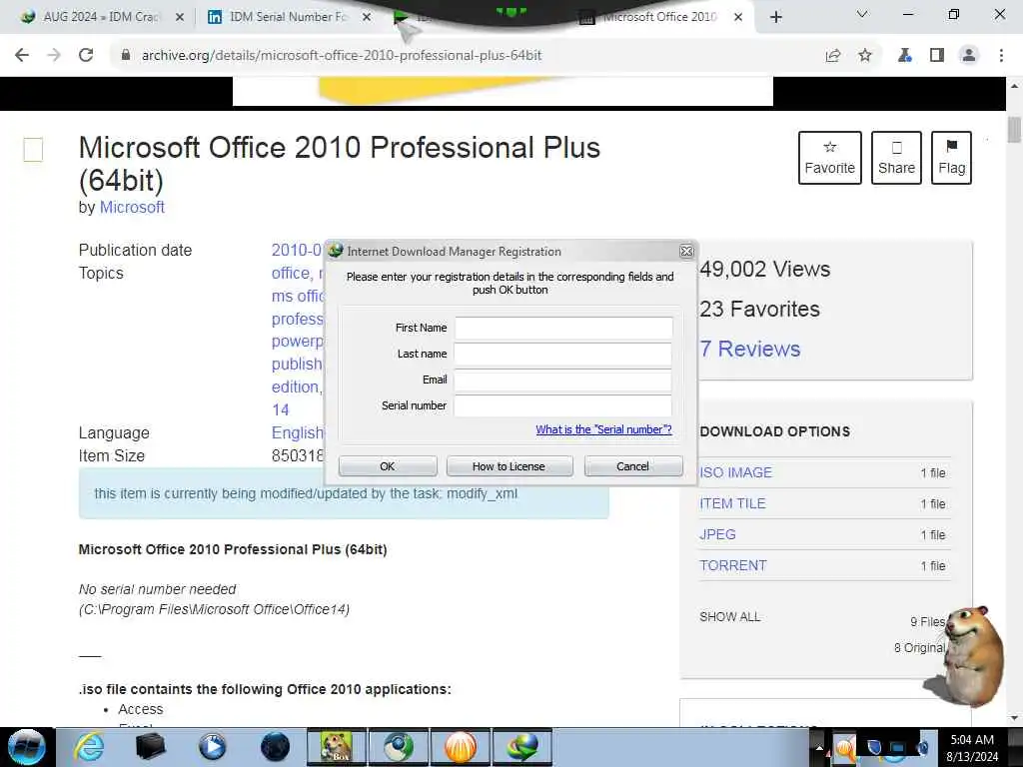
Task: Select the JPEG download option
Action: coord(717,535)
